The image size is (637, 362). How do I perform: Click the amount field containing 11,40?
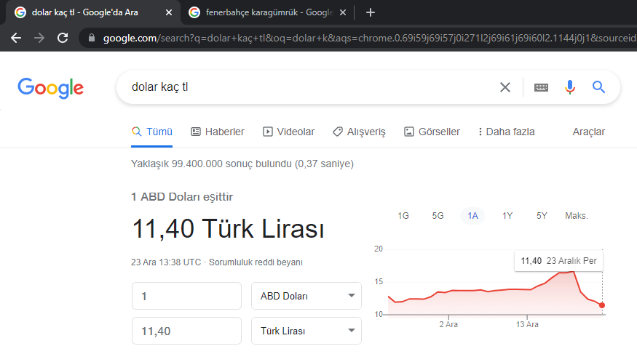[x=186, y=331]
